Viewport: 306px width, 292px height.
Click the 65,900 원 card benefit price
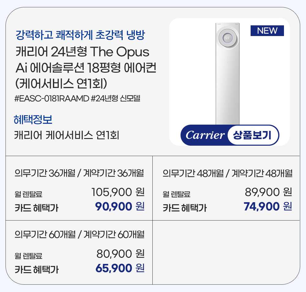[x=120, y=268]
